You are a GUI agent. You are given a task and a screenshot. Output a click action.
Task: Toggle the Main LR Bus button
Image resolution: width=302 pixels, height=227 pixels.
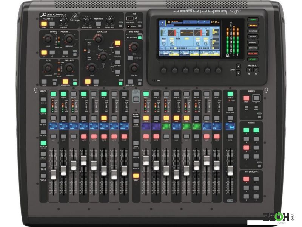click(x=130, y=81)
